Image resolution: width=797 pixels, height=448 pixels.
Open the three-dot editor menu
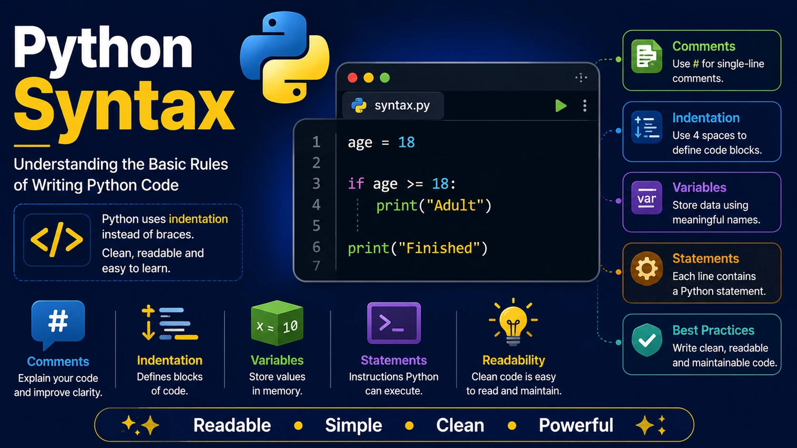coord(584,106)
